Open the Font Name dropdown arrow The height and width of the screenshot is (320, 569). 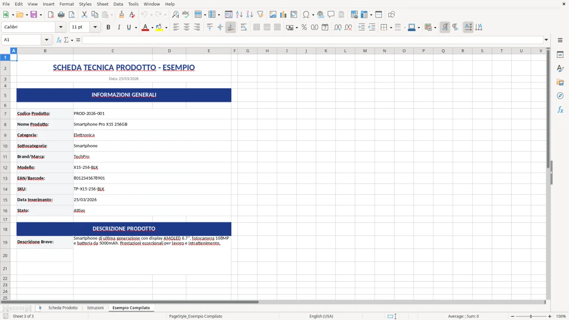click(x=62, y=27)
